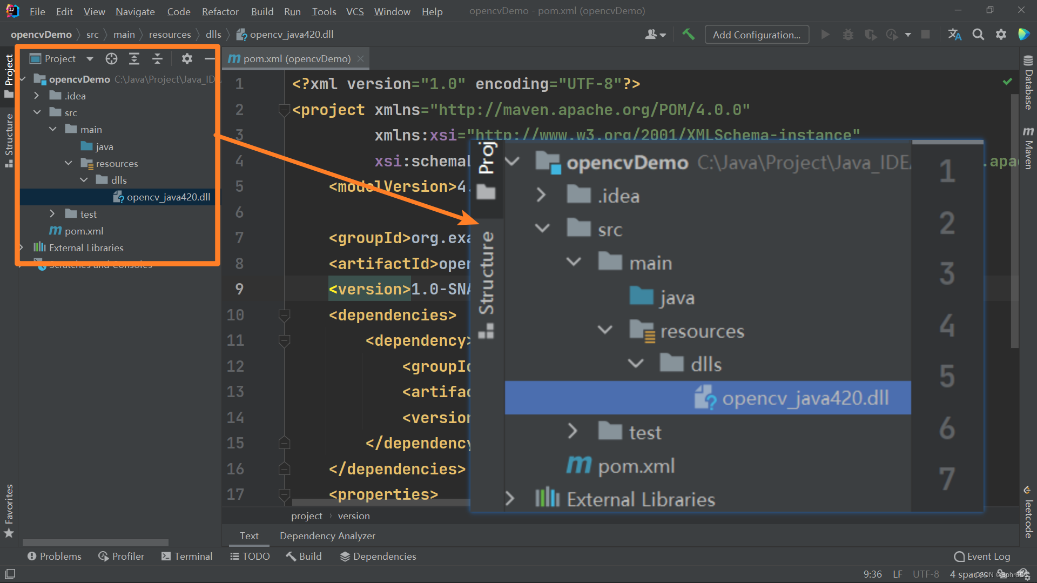Switch to the Dependency Analyzer tab
This screenshot has width=1037, height=583.
[327, 536]
